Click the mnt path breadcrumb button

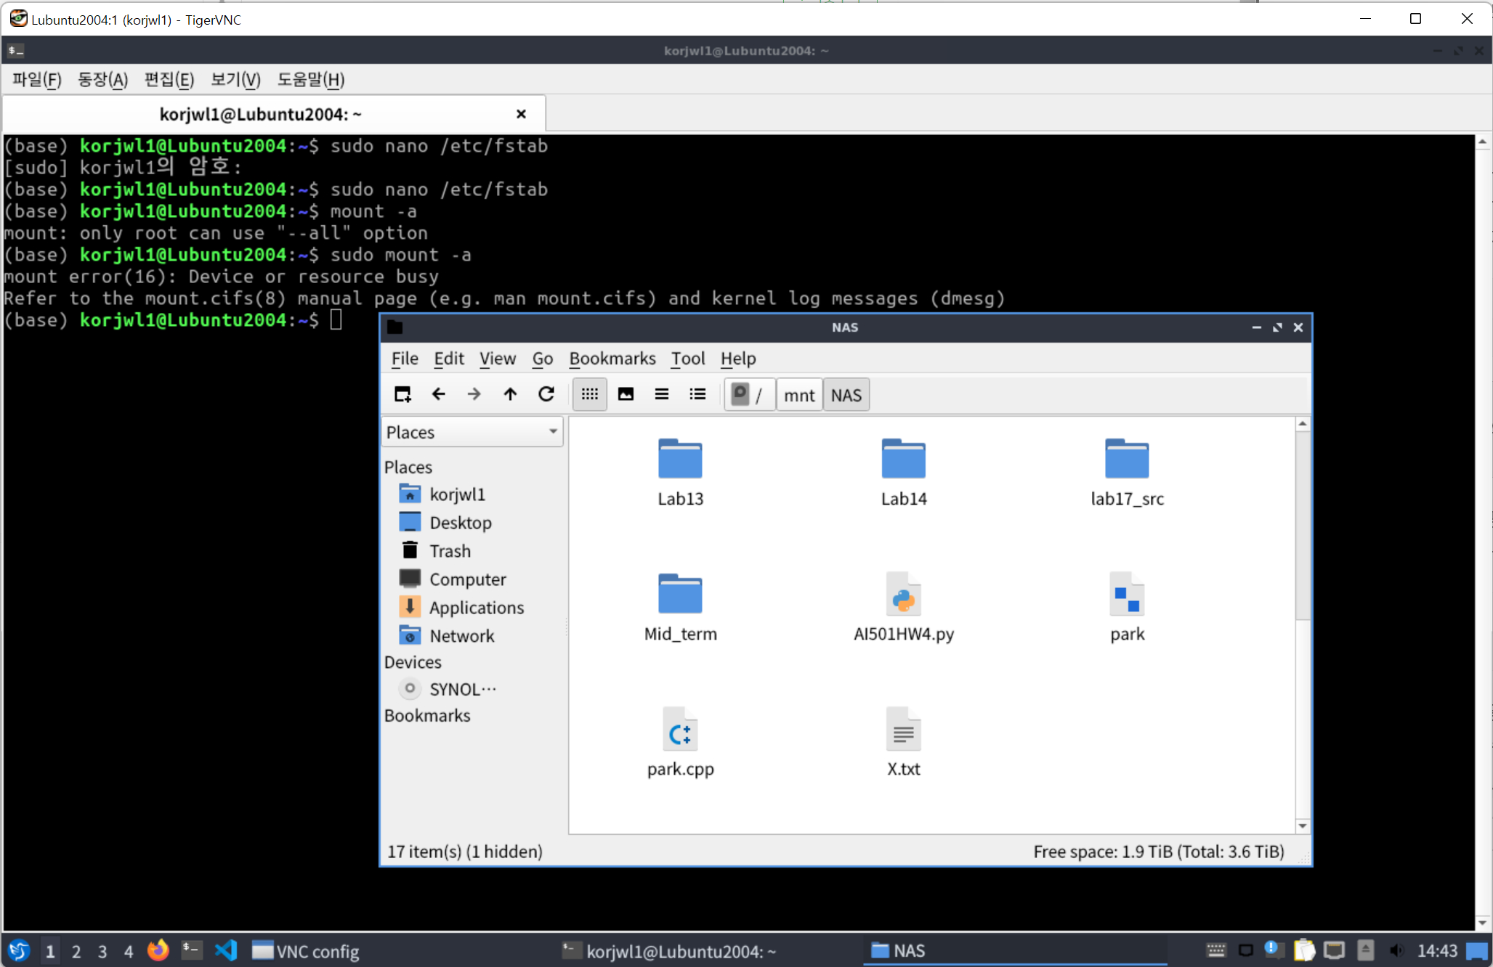(798, 396)
